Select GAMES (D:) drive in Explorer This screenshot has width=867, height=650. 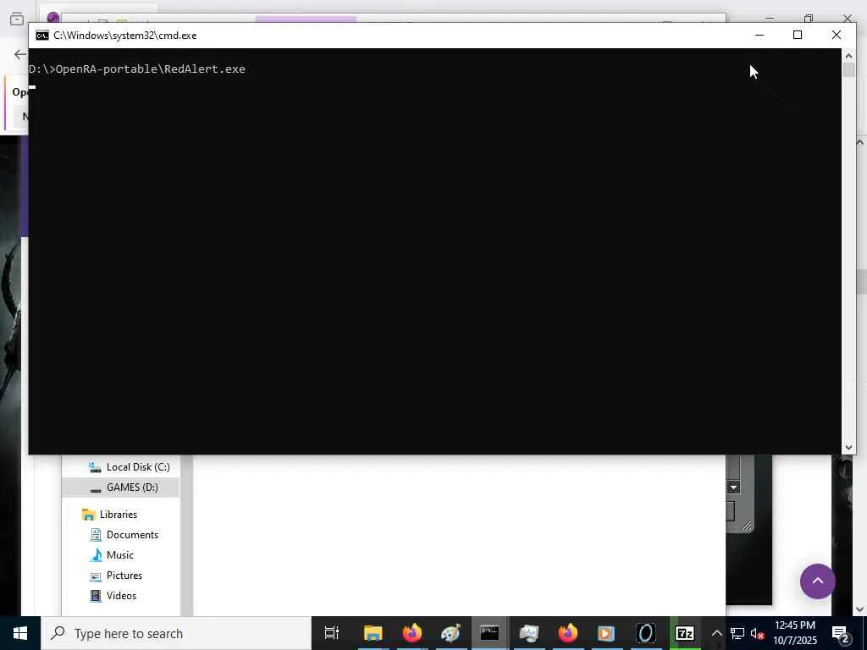pos(132,487)
